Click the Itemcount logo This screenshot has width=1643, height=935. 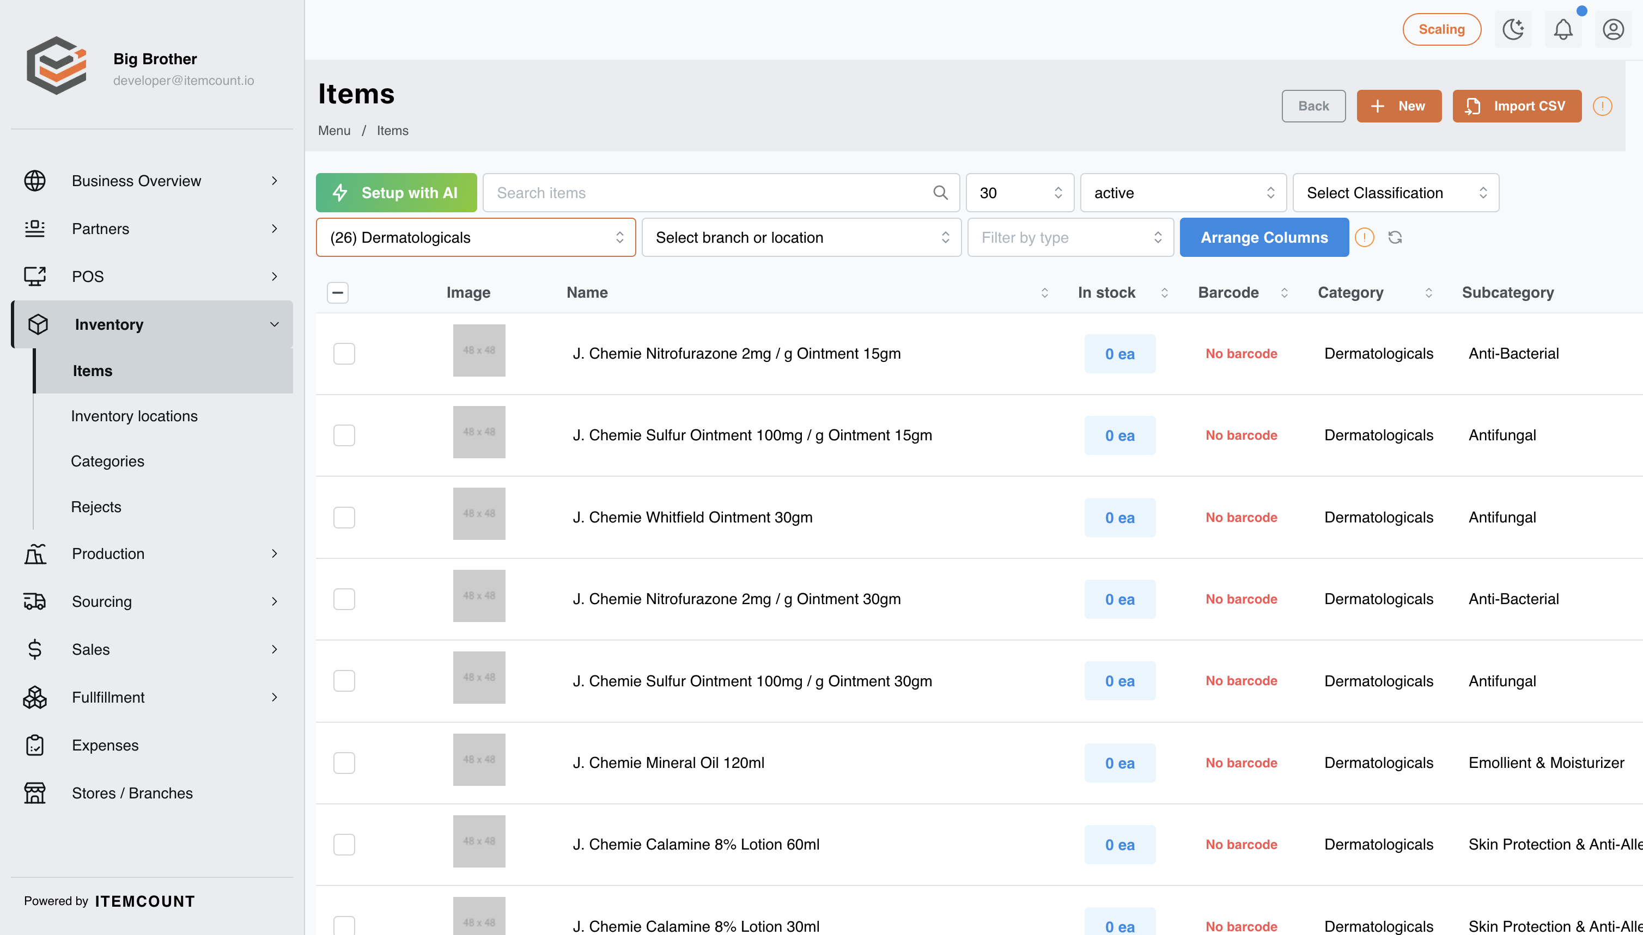(x=57, y=65)
